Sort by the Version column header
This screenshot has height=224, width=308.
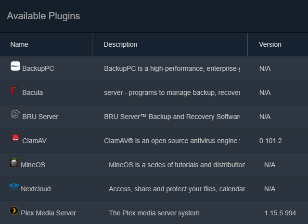(x=270, y=44)
